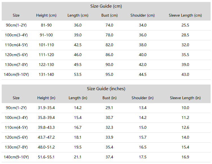212x164 pixels.
Task: Click the 35.5 sleeve length cell
Action: (185, 55)
